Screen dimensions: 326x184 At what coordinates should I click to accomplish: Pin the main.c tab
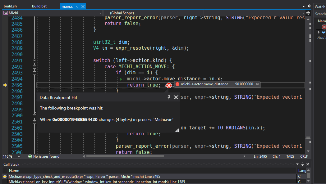pyautogui.click(x=77, y=7)
